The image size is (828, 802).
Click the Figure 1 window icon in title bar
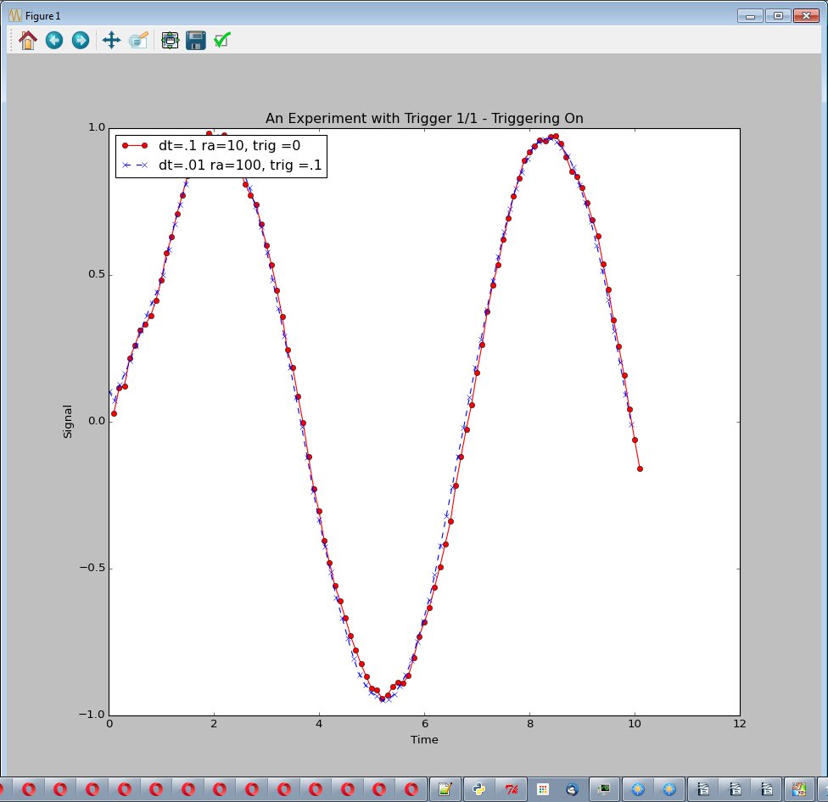coord(14,15)
